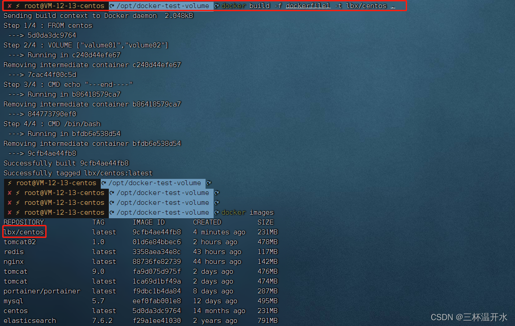Screen dimensions: 515x326
Task: Click the 'elasticsearch' repository name
Action: 30,321
